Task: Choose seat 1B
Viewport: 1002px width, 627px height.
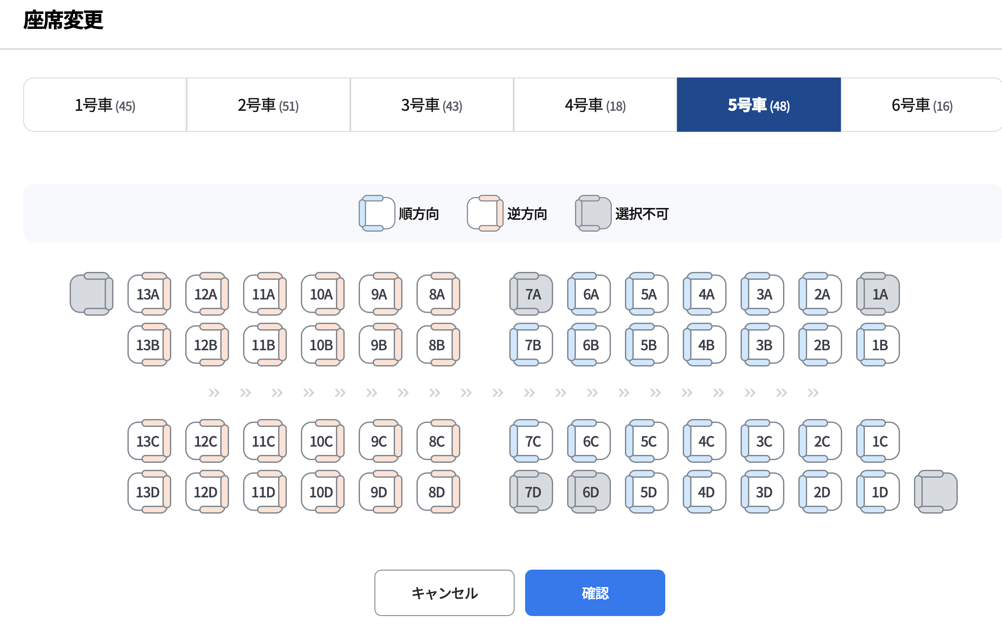Action: click(879, 345)
